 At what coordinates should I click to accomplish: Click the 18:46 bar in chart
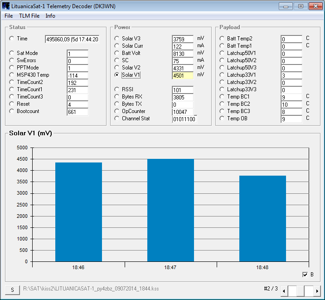tap(78, 212)
